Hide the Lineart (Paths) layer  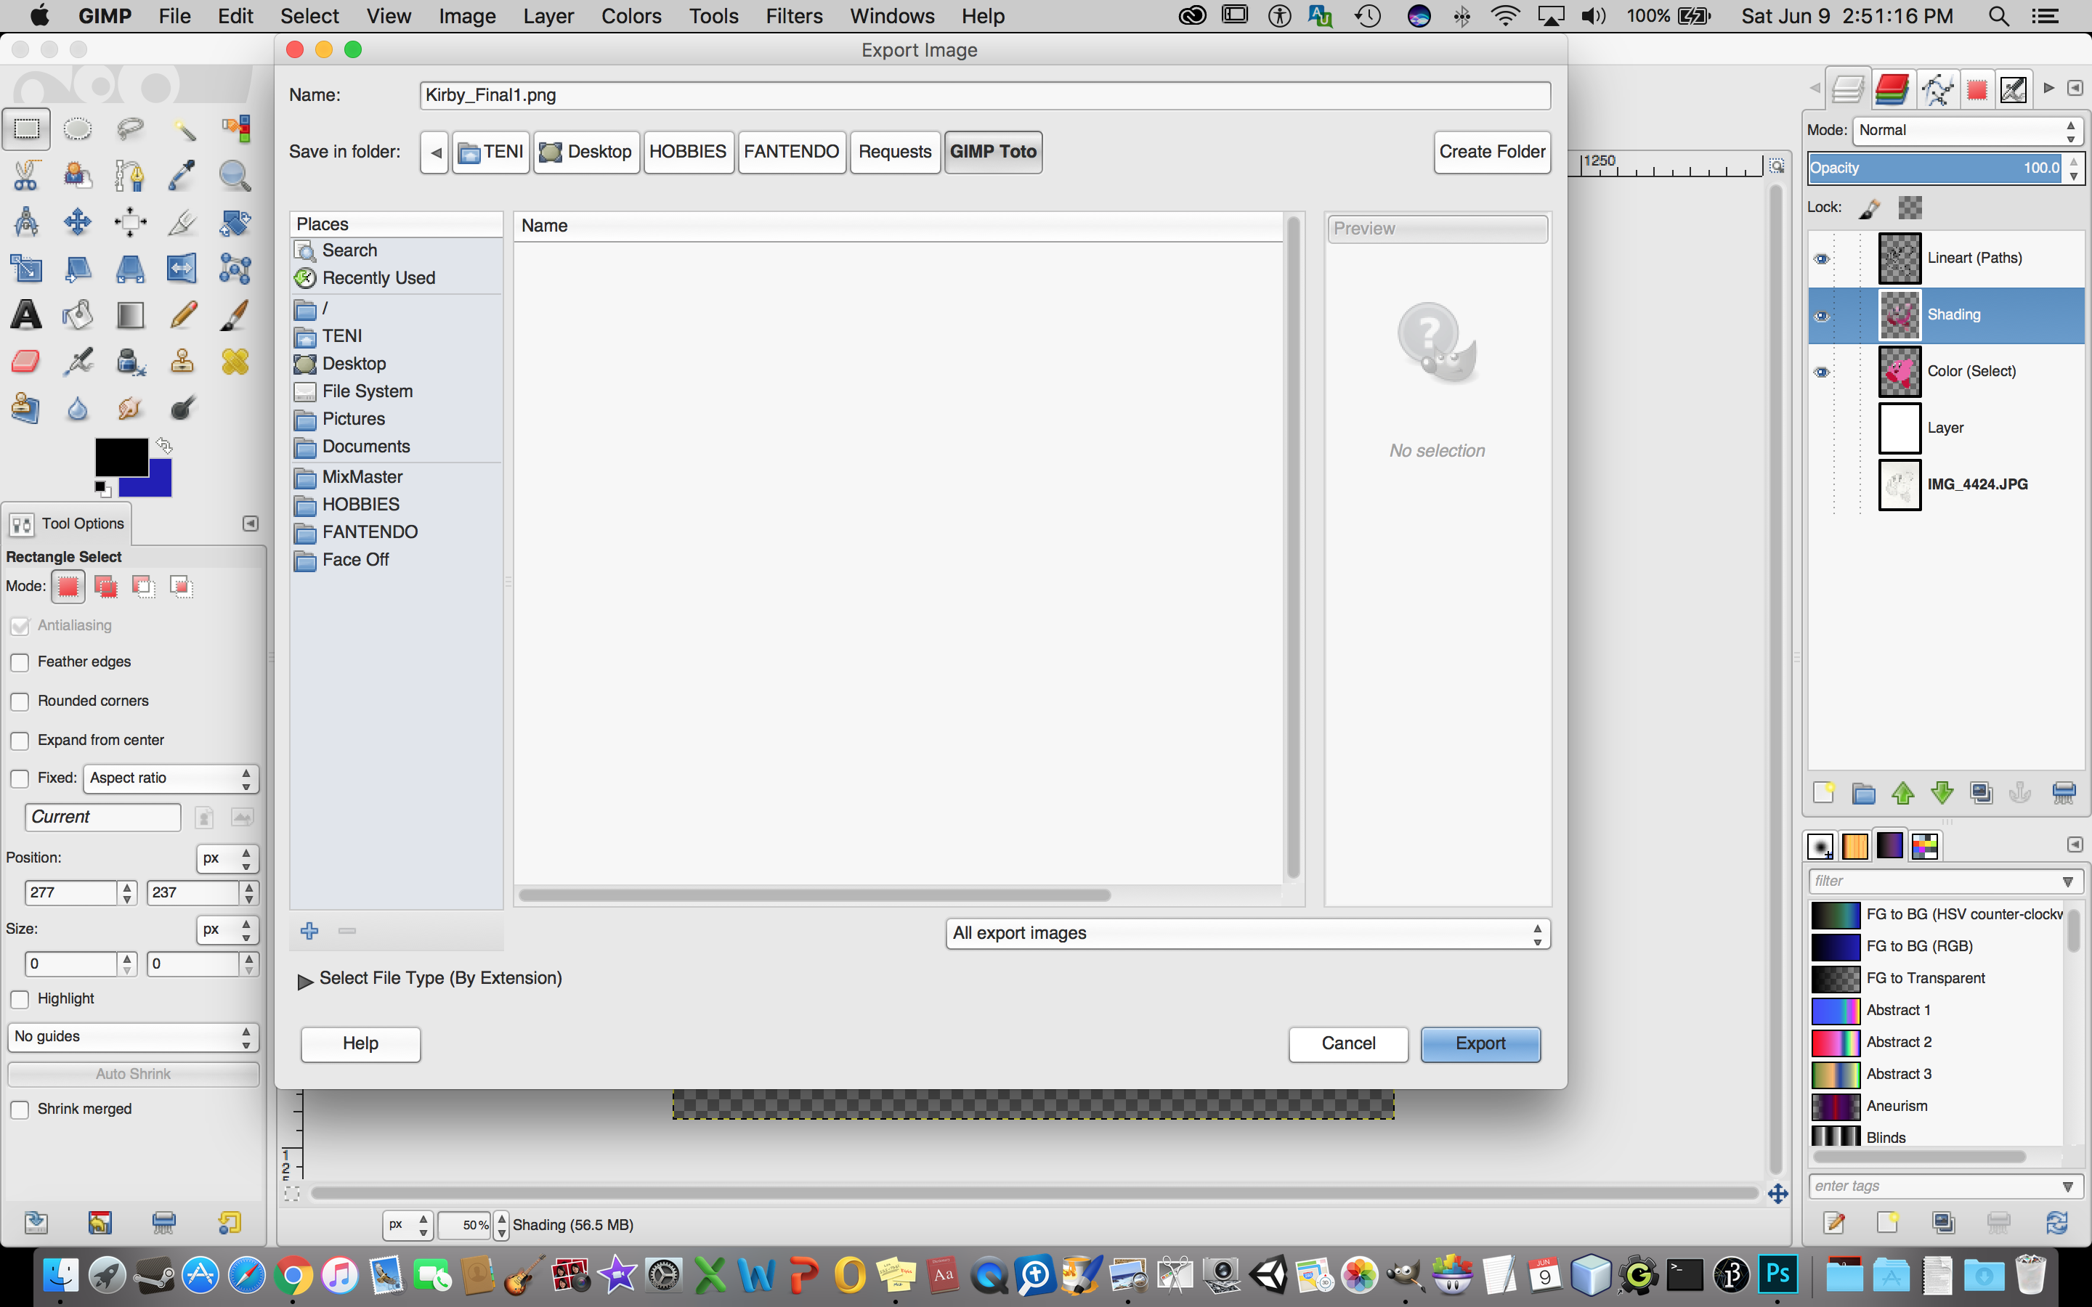(1822, 258)
